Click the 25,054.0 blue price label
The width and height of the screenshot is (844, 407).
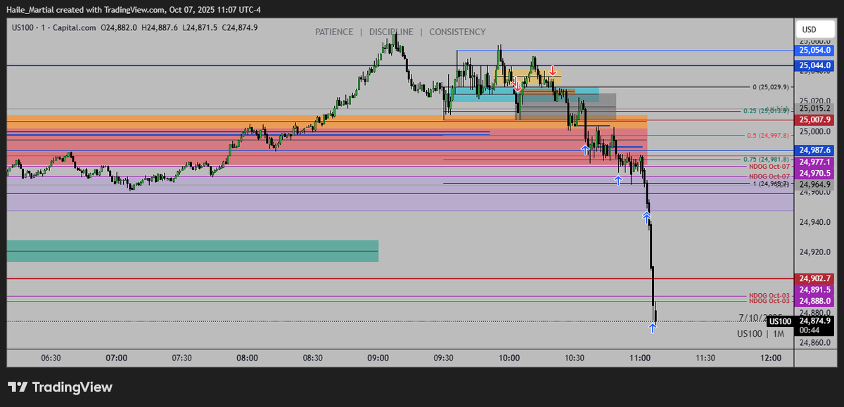pos(814,51)
